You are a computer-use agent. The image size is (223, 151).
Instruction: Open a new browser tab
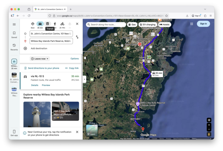71,9
